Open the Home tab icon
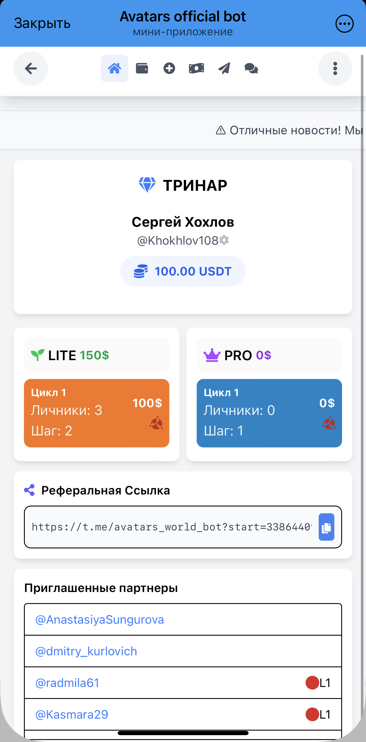Image resolution: width=366 pixels, height=742 pixels. (114, 68)
